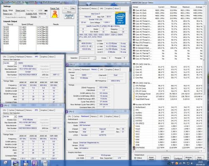This screenshot has height=166, width=209.
Task: Open Mainboard tab in lower SPD window
Action: [20, 110]
